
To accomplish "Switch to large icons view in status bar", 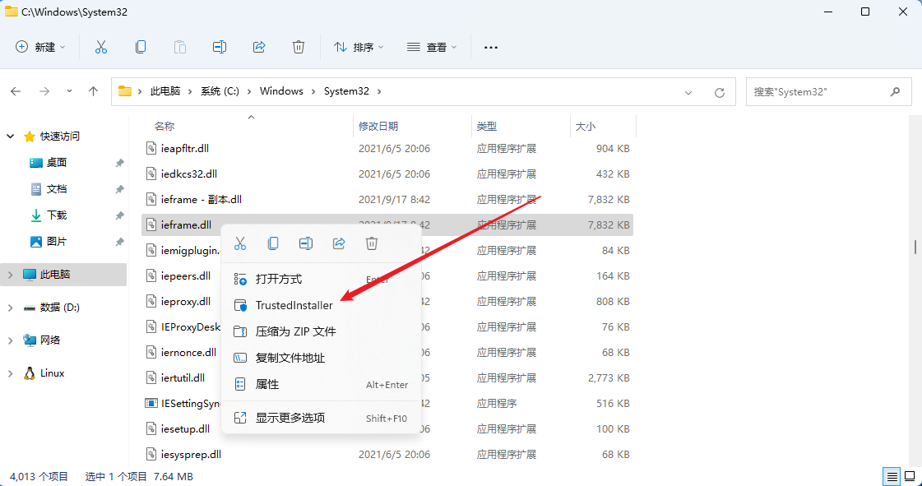I will pyautogui.click(x=909, y=476).
